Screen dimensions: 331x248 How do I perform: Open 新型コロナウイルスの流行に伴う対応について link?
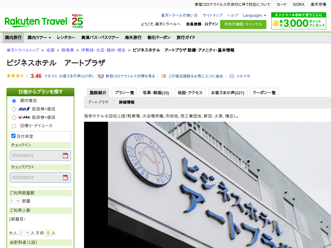(x=232, y=5)
